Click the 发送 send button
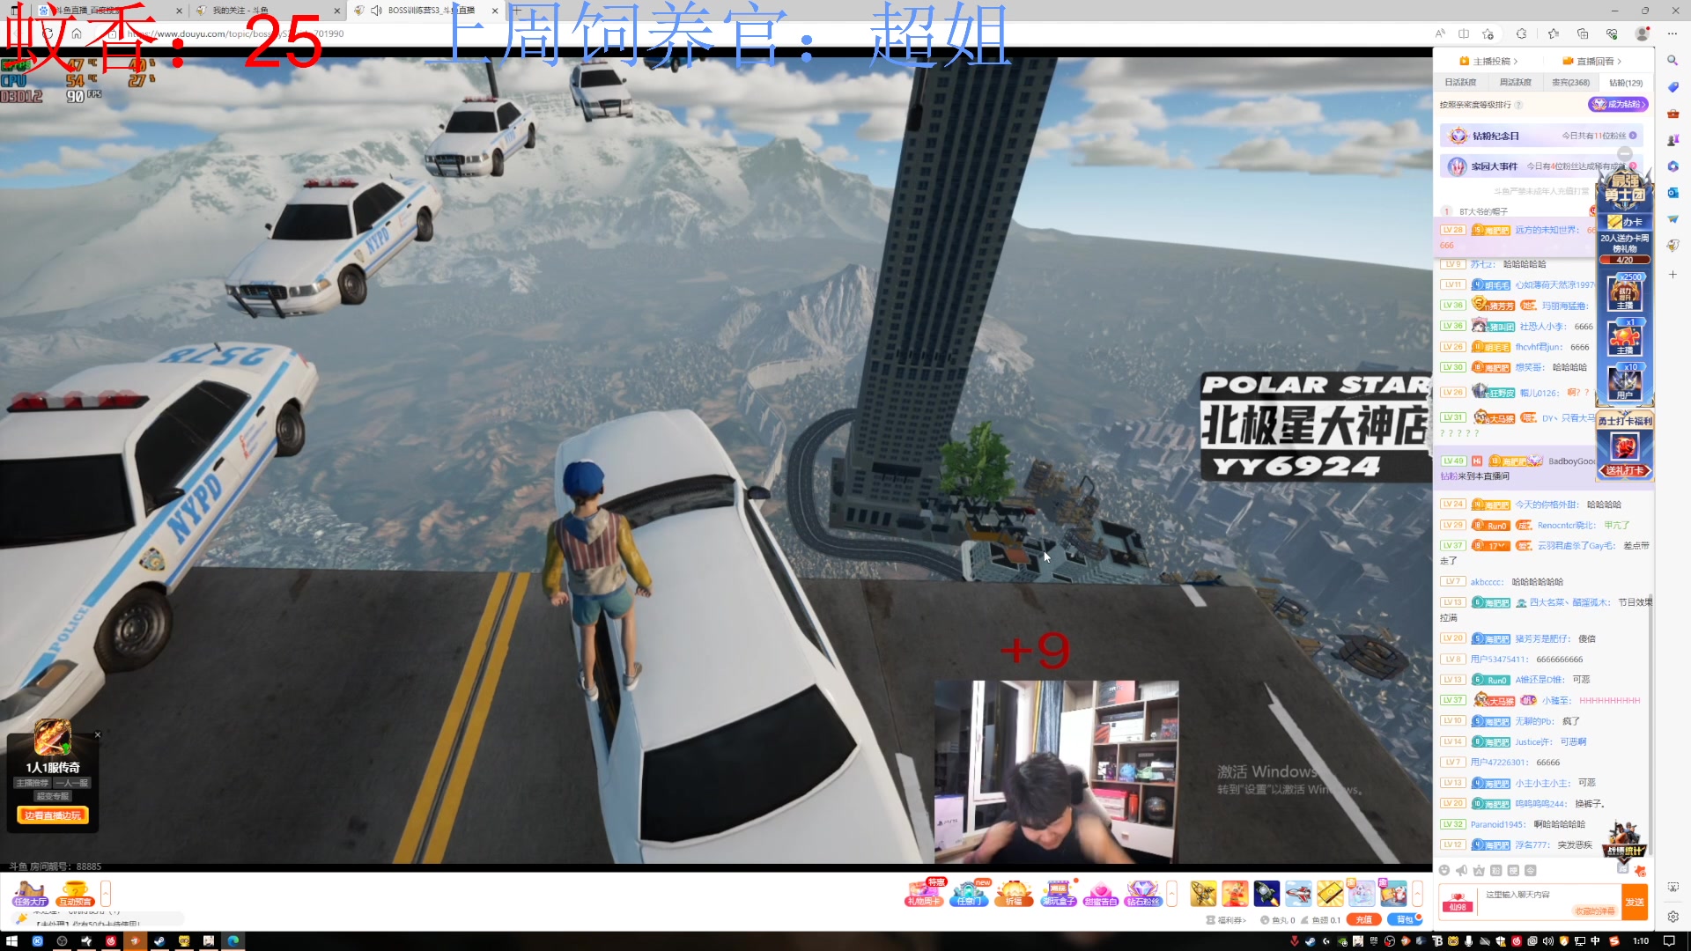This screenshot has width=1691, height=951. tap(1635, 902)
